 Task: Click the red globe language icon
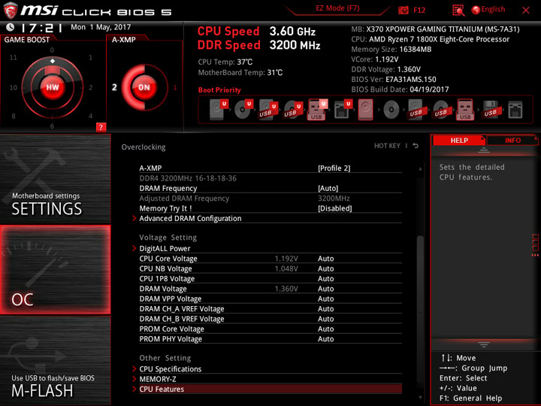pos(476,10)
